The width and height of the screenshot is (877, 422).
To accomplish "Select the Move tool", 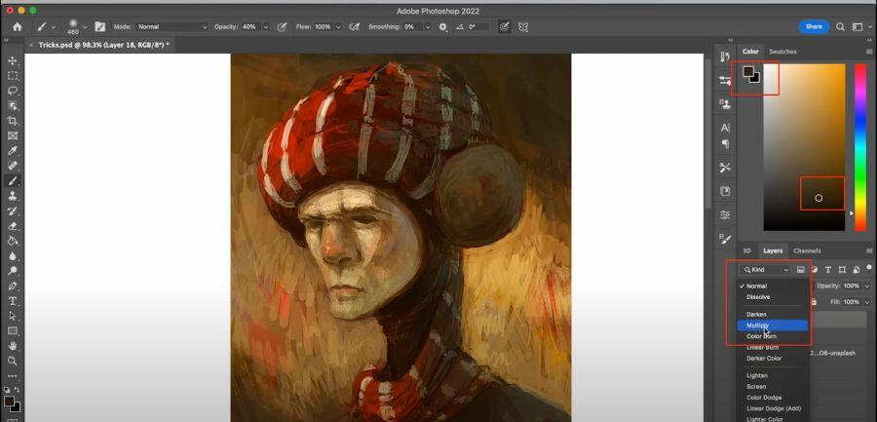I will pos(13,60).
